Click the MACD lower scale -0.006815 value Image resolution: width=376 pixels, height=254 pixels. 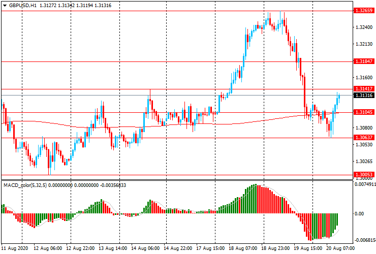(x=365, y=240)
